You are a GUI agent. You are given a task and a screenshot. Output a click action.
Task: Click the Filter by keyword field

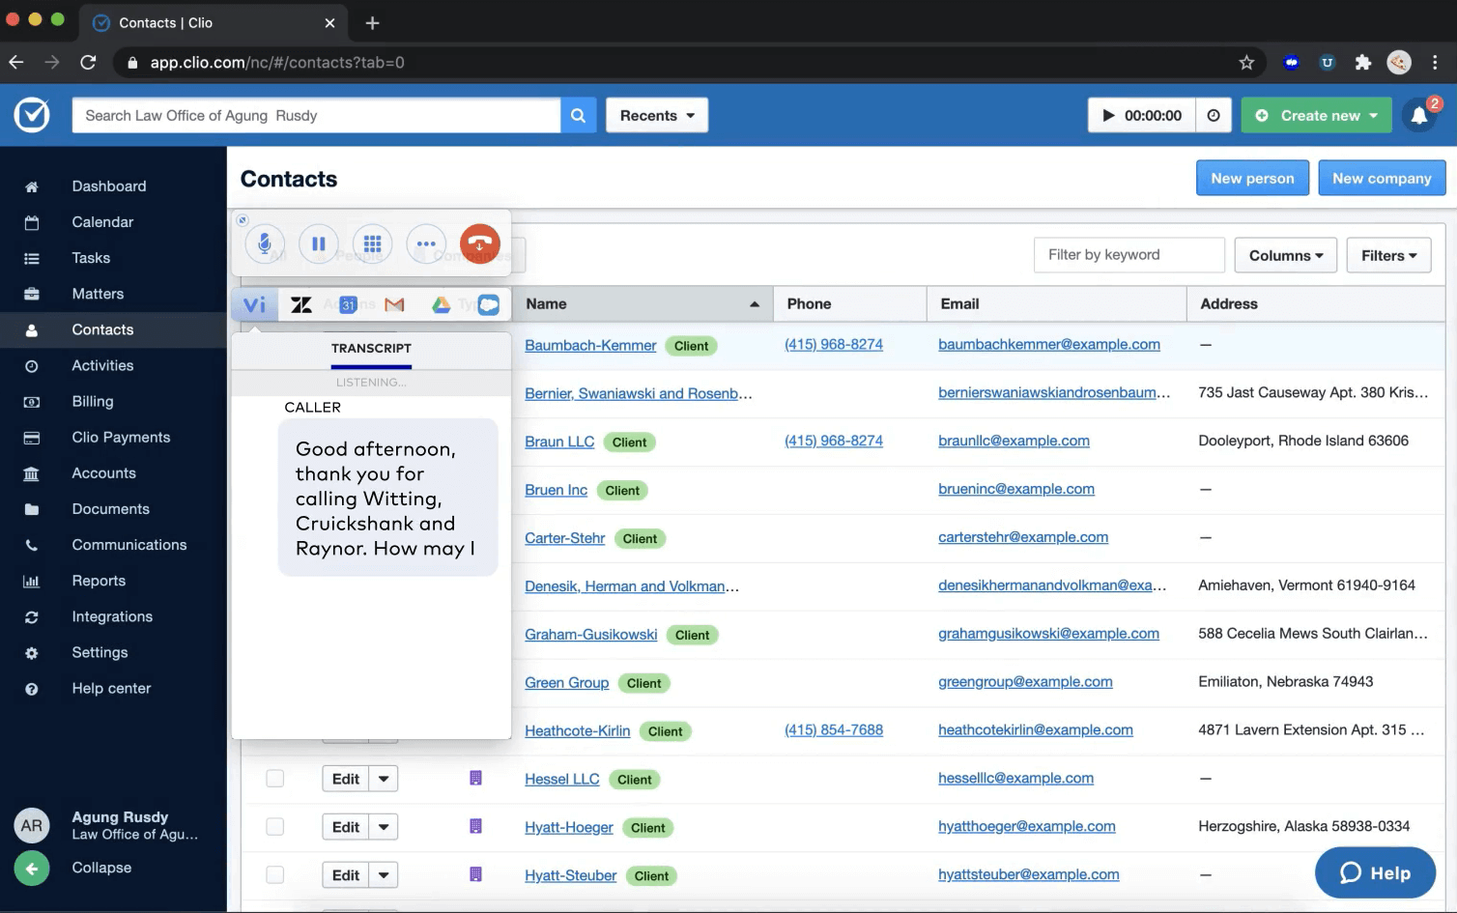coord(1128,254)
